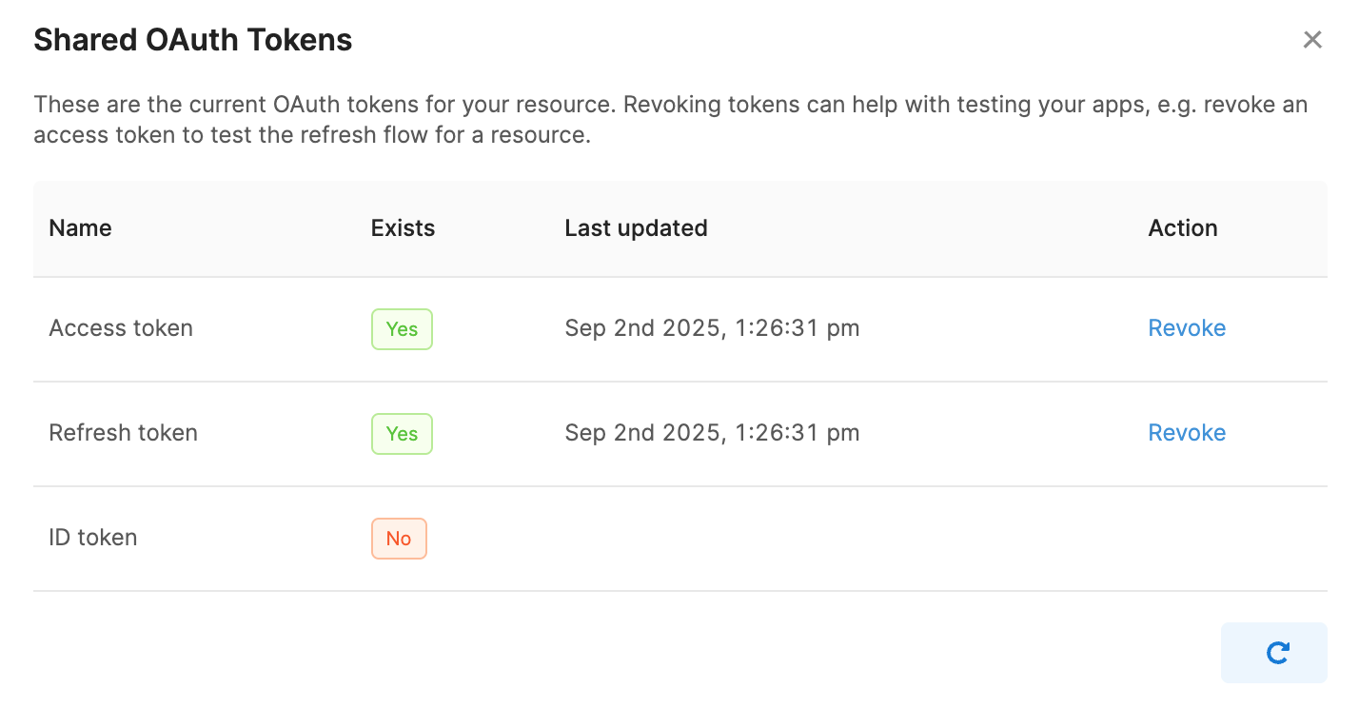This screenshot has height=708, width=1359.
Task: Close the Shared OAuth Tokens dialog
Action: pyautogui.click(x=1312, y=40)
